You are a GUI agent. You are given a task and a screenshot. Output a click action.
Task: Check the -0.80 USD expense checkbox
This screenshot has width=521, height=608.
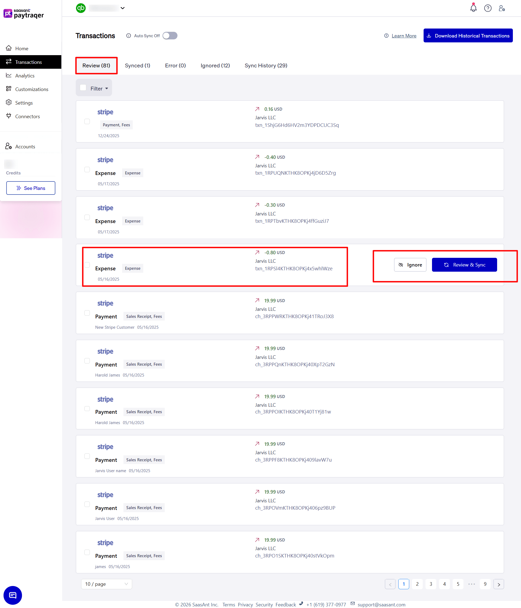pyautogui.click(x=87, y=265)
